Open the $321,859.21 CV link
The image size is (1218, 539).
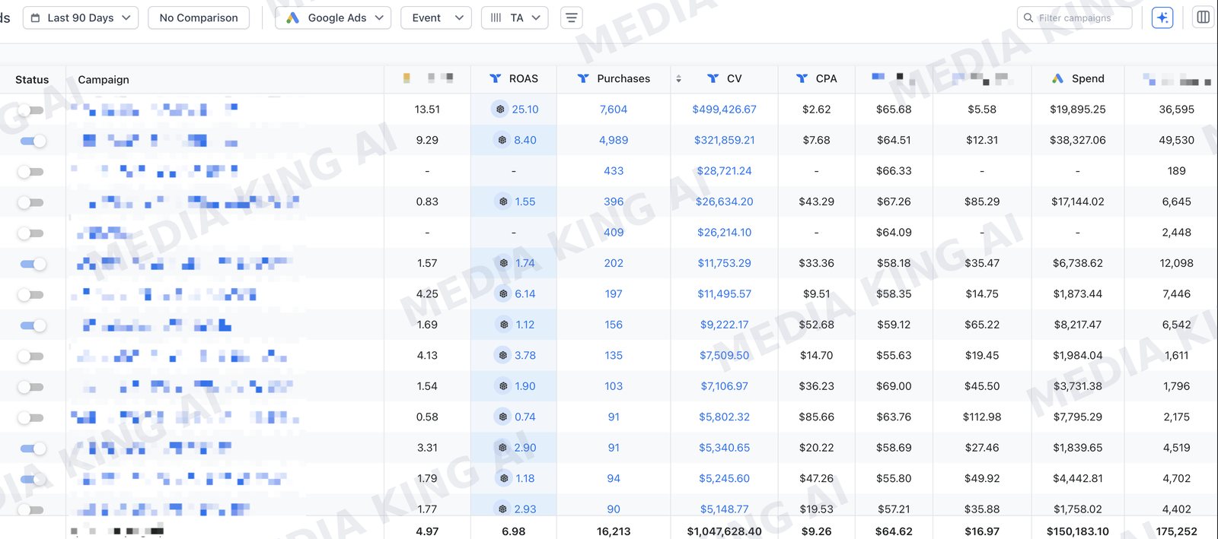(x=724, y=140)
